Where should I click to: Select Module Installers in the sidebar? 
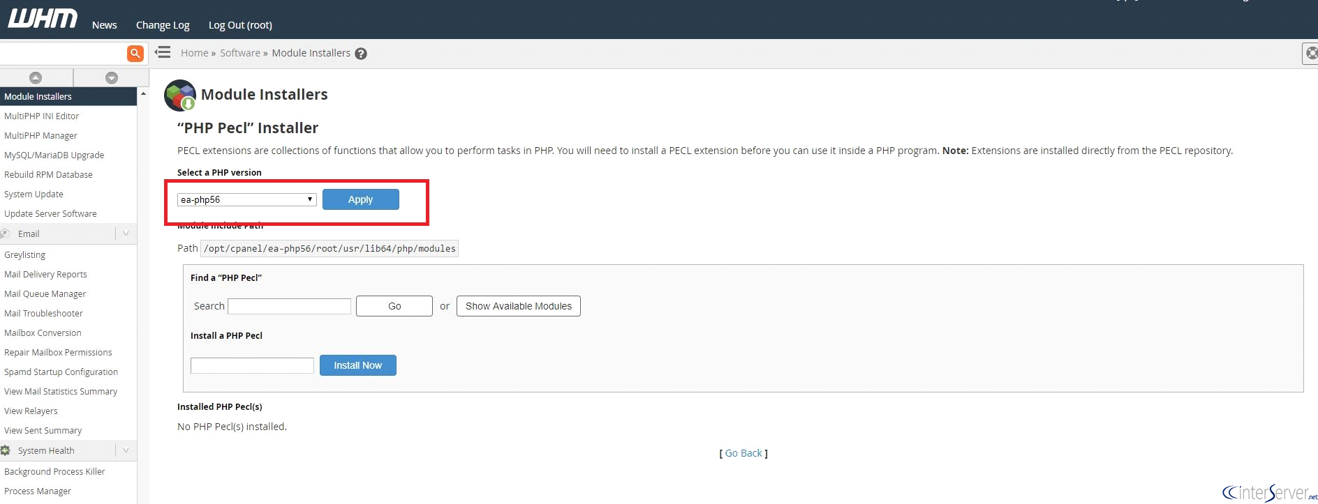tap(68, 96)
